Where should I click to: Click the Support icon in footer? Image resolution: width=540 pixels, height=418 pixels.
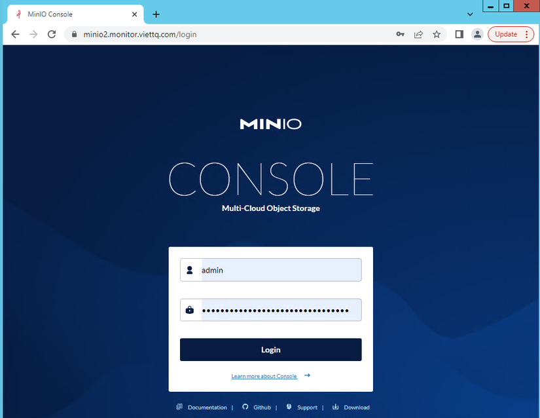(x=289, y=407)
